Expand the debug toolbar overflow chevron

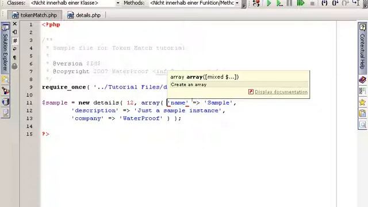365,4
